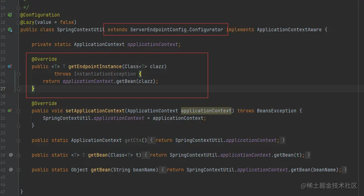Click the Spring class gutter icon on line 19

[x=10, y=30]
